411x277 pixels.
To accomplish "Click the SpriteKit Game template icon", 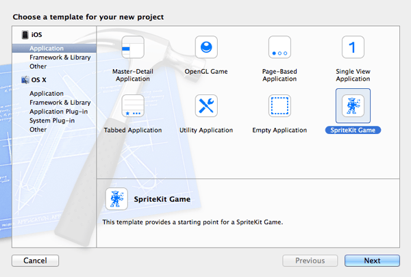I will coord(353,106).
